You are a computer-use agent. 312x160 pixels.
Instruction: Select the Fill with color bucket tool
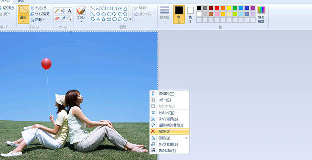(x=63, y=10)
